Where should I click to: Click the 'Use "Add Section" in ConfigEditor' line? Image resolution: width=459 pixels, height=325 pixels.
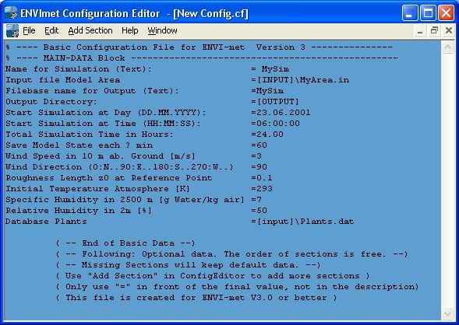(x=213, y=276)
